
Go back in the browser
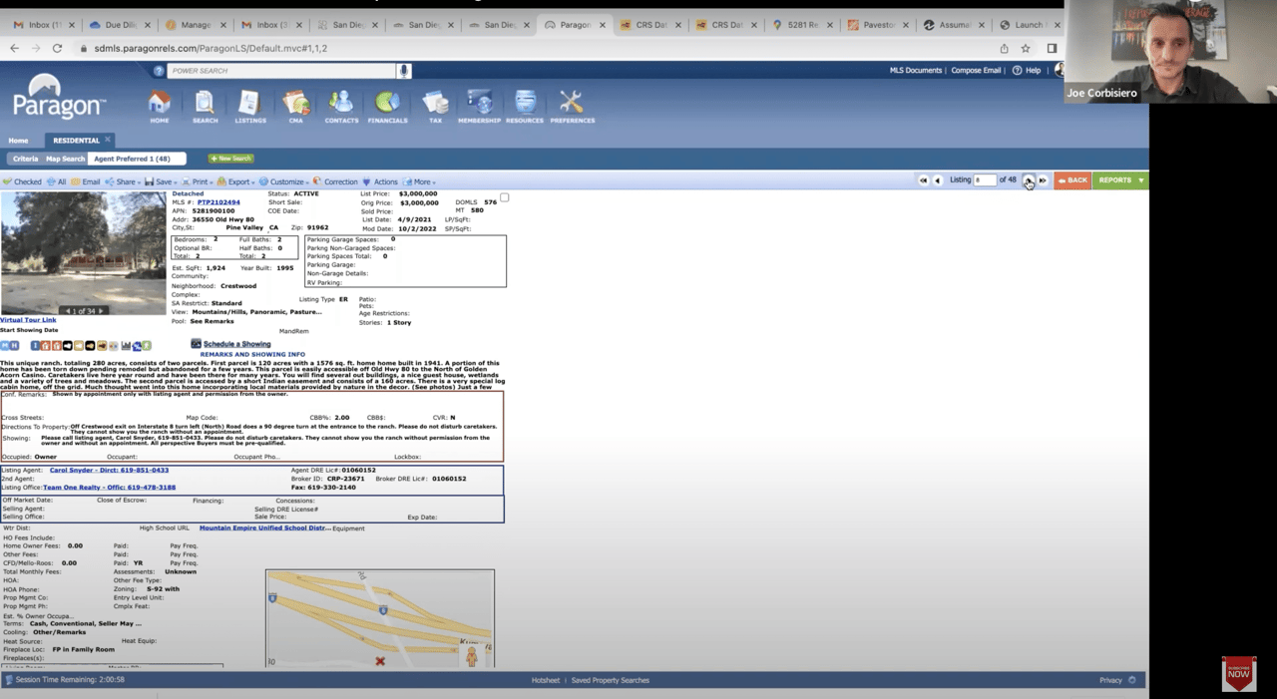click(x=14, y=48)
